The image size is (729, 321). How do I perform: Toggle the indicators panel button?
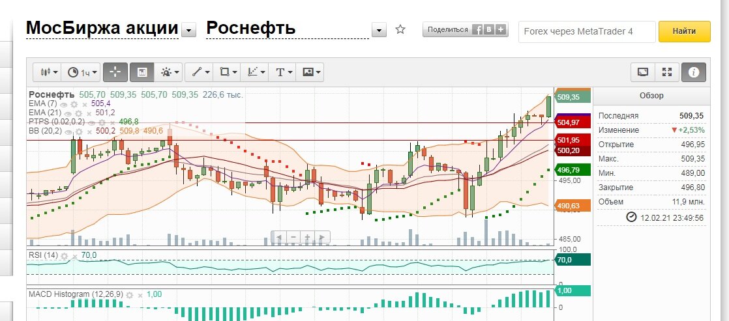142,72
